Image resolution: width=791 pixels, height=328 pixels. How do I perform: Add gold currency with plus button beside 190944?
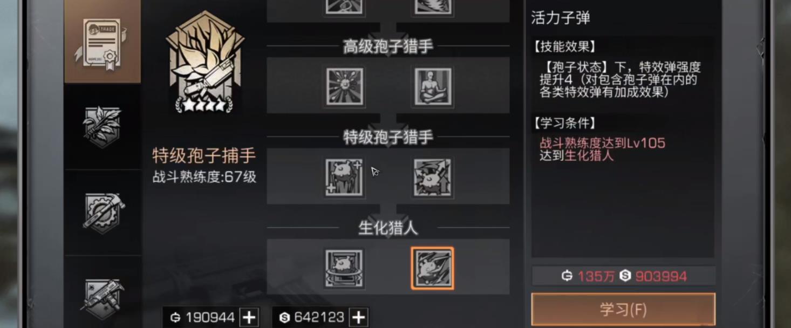coord(249,318)
